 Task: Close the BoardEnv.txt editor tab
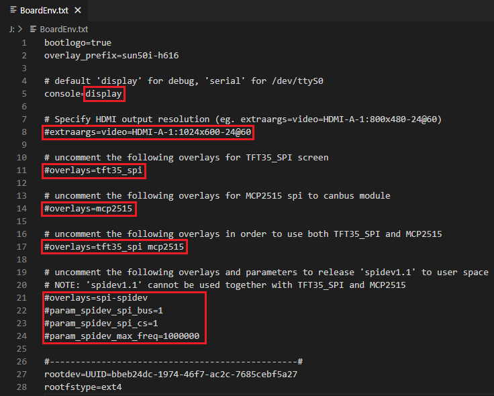pos(78,11)
